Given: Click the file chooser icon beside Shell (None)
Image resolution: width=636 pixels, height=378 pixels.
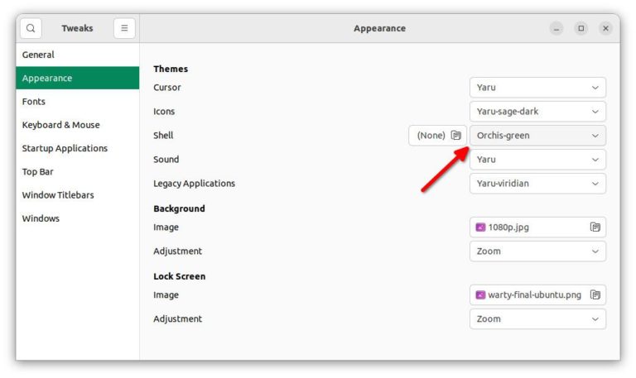Looking at the screenshot, I should [x=456, y=136].
